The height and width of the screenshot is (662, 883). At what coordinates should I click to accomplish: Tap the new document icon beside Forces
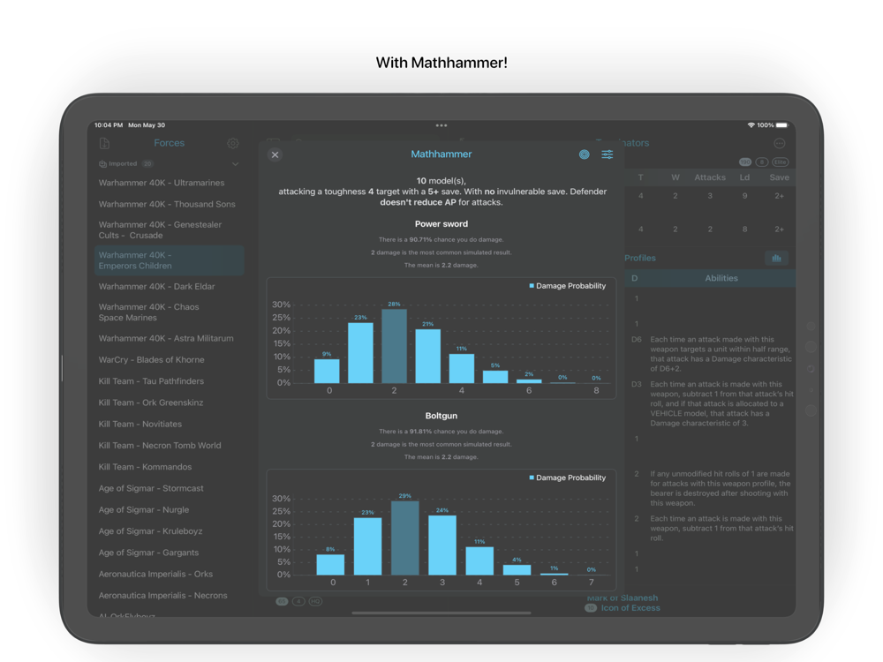click(104, 144)
